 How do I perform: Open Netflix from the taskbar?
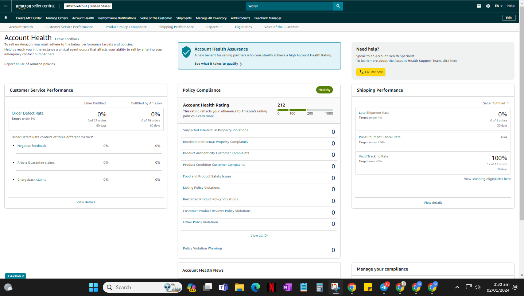(x=271, y=287)
